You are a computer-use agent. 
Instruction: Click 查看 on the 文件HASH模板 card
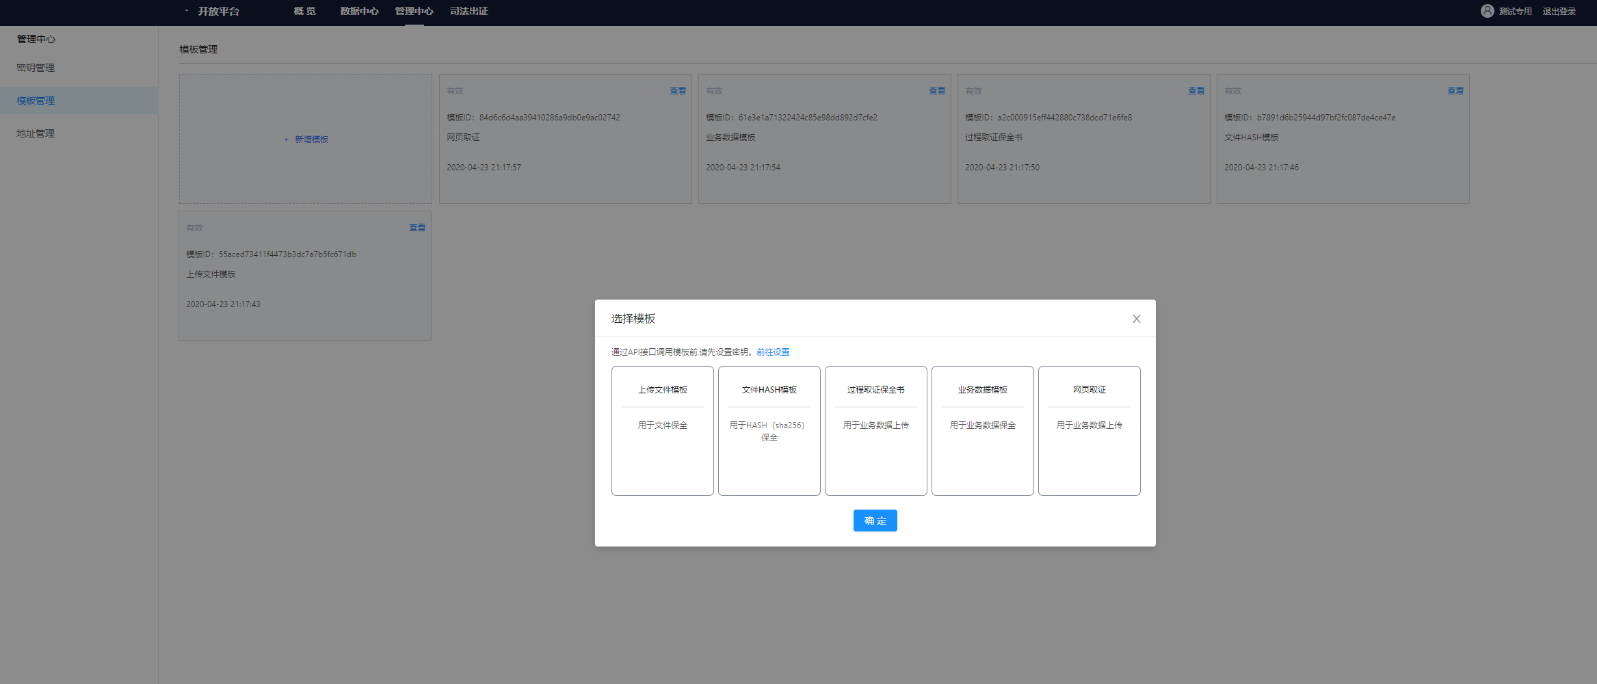click(x=1455, y=91)
